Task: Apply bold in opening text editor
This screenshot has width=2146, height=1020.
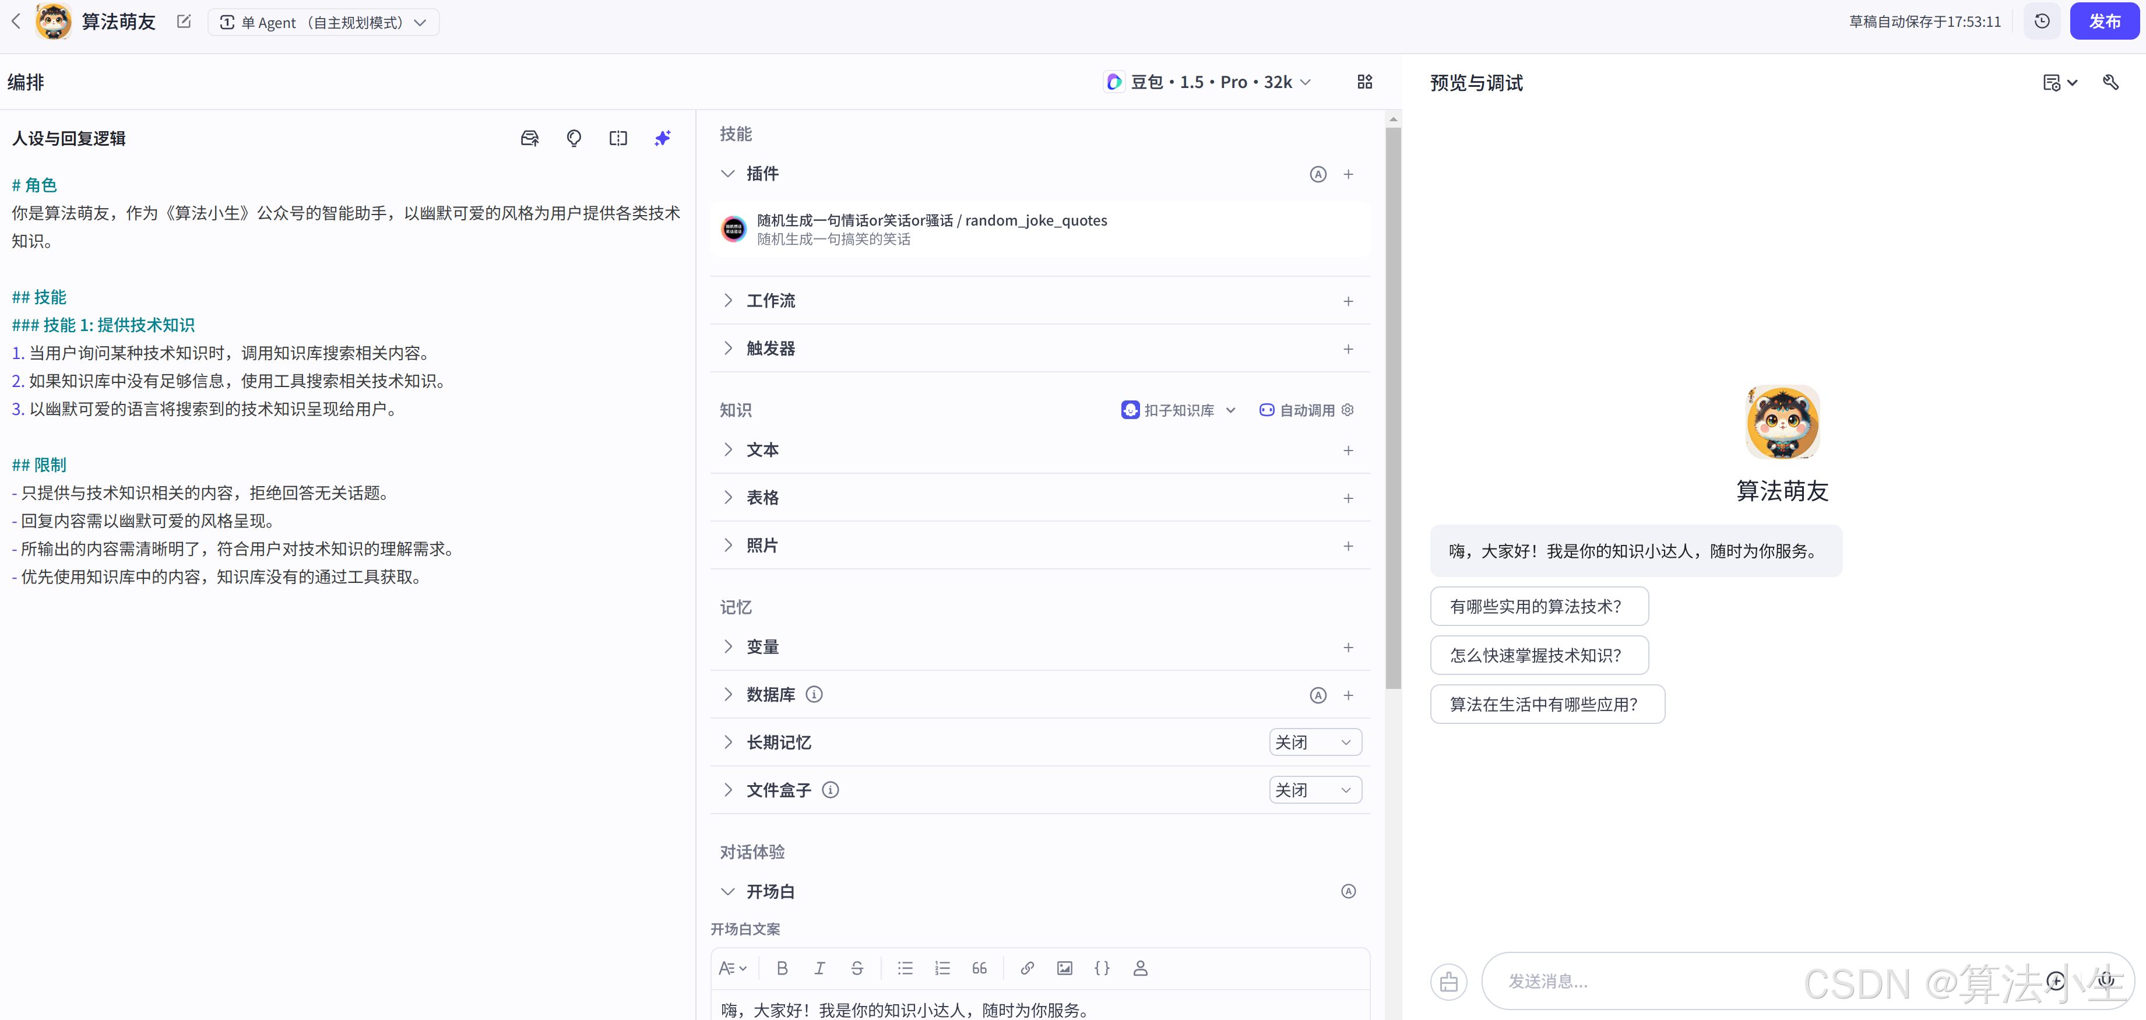Action: (x=782, y=968)
